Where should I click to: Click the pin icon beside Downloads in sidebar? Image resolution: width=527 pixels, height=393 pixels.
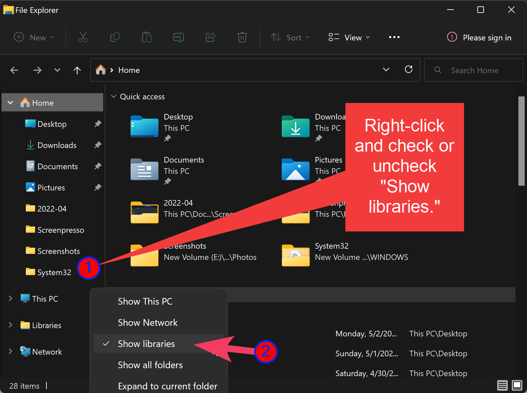click(98, 145)
